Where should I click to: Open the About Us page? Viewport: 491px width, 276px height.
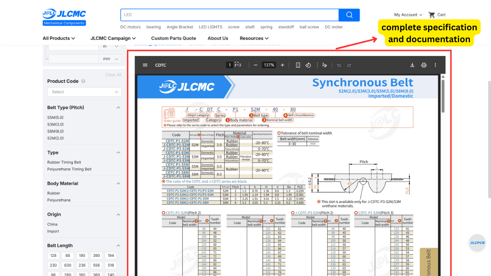(x=218, y=38)
